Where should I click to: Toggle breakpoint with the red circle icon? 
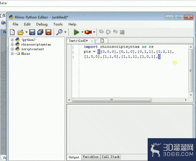[88, 32]
